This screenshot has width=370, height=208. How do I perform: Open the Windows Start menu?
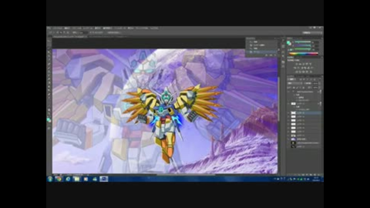(x=50, y=179)
